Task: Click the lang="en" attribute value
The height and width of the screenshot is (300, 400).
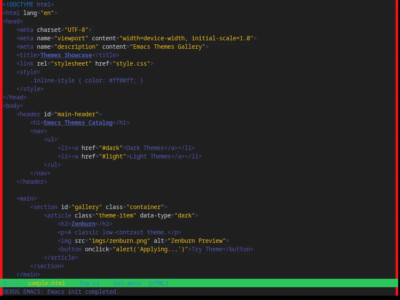Action: [x=47, y=13]
